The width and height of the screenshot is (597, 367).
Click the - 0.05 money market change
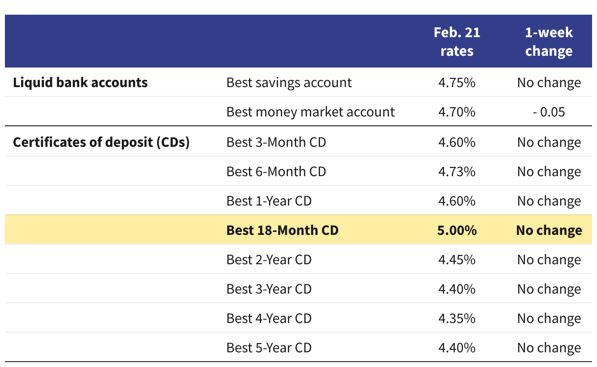point(549,112)
